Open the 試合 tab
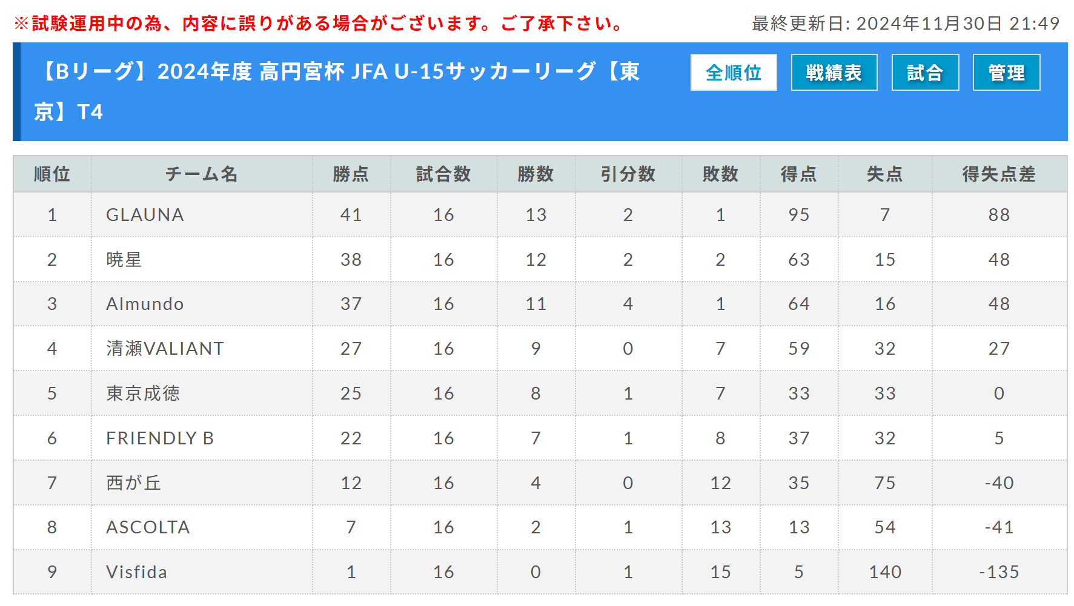1074x606 pixels. click(925, 73)
